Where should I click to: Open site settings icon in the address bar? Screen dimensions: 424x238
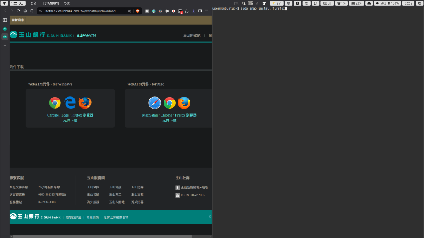41,11
